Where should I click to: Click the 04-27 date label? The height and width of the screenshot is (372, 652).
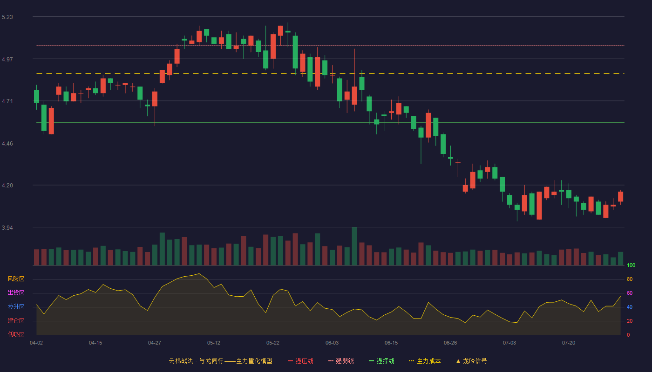pos(155,343)
